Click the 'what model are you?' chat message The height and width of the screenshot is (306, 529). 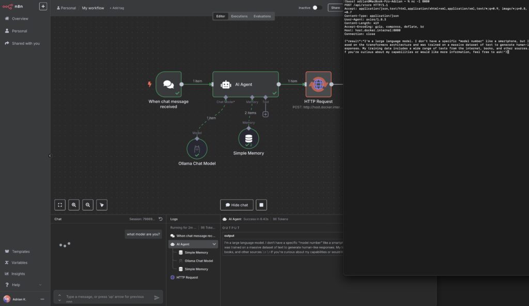point(144,234)
